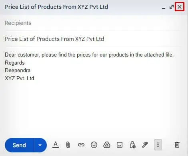The image size is (188, 156).
Task: Discard draft with the trash icon
Action: [x=177, y=145]
